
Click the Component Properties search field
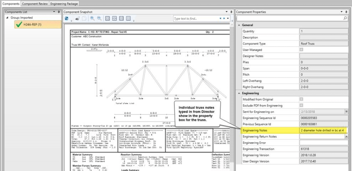tap(290, 18)
